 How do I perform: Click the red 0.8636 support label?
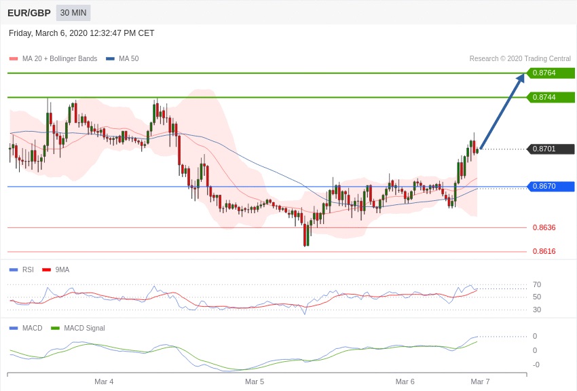pos(544,227)
